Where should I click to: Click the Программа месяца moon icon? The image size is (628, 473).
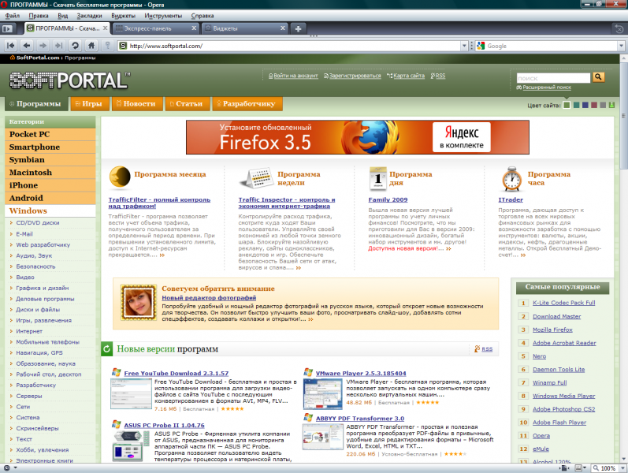(x=120, y=177)
